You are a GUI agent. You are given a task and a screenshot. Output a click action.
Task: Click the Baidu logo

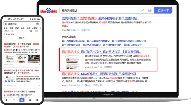coord(49,10)
